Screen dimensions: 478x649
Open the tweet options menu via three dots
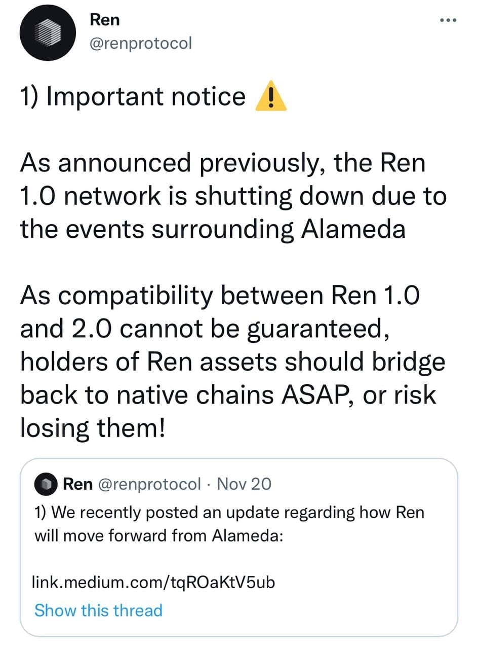point(448,19)
